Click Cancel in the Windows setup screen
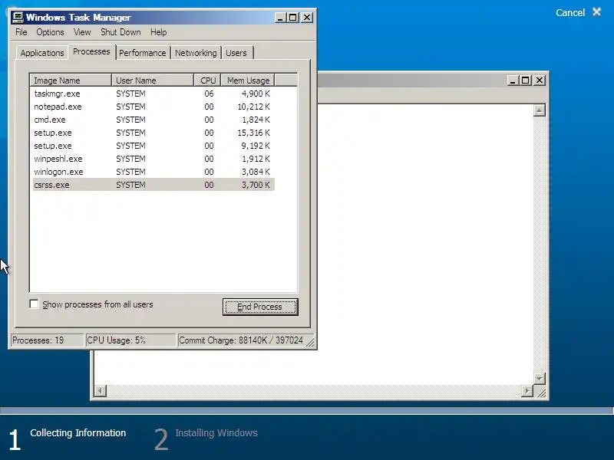614x460 pixels. pyautogui.click(x=570, y=13)
